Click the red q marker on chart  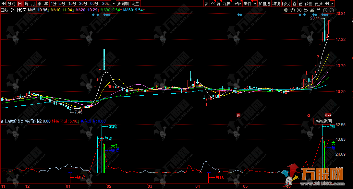point(309,115)
